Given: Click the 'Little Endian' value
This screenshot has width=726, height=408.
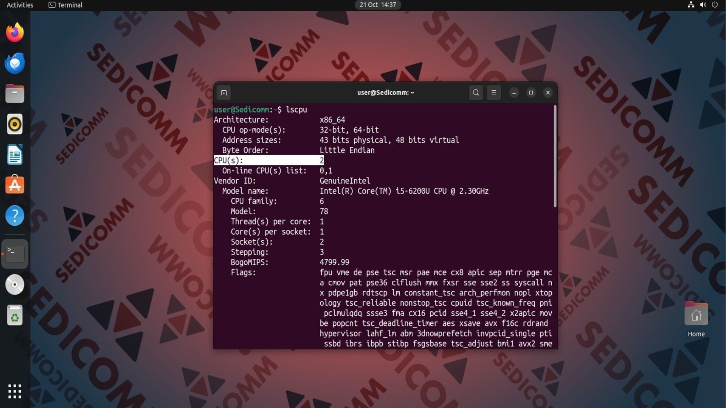Looking at the screenshot, I should [347, 150].
